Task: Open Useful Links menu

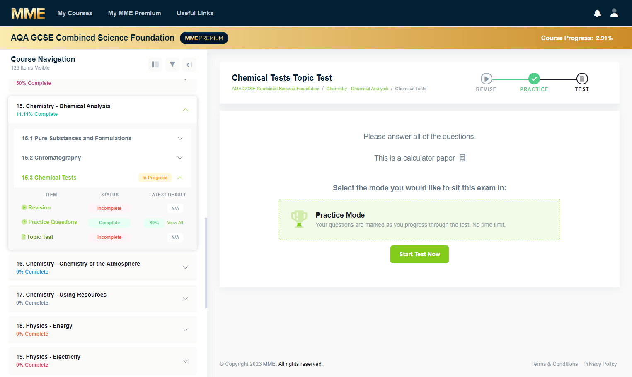Action: tap(195, 13)
